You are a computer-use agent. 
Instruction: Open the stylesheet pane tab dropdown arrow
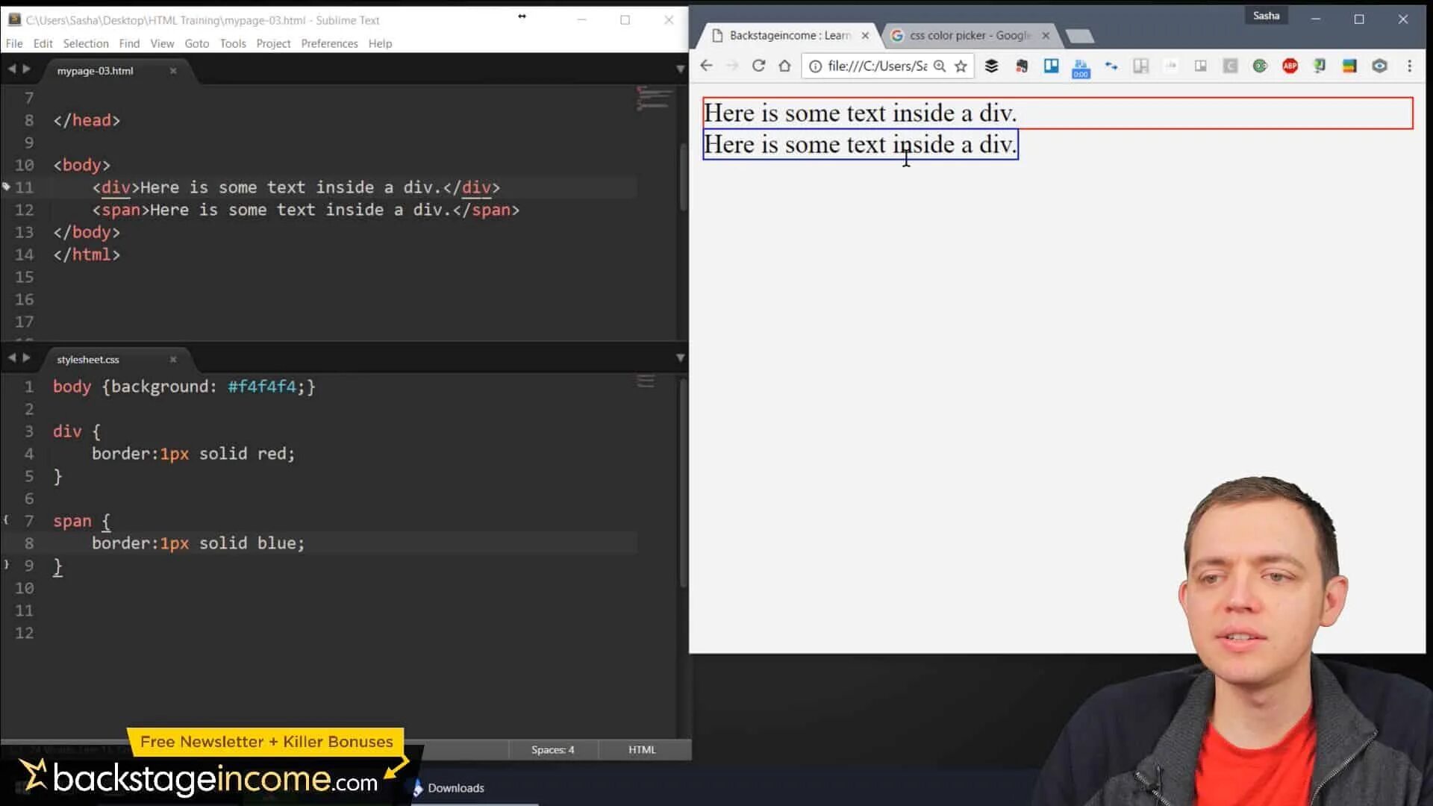coord(680,357)
